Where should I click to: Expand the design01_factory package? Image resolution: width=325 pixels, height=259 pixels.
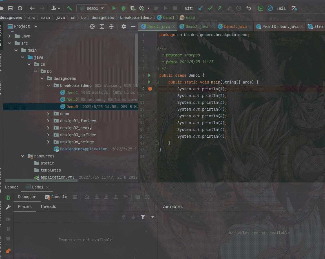click(x=48, y=121)
